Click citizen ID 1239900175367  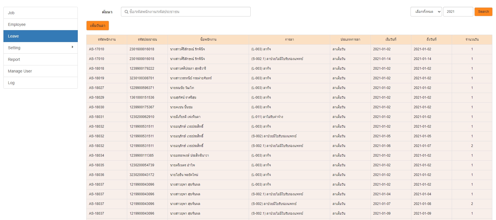(142, 107)
